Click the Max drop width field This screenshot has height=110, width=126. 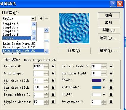39,87
